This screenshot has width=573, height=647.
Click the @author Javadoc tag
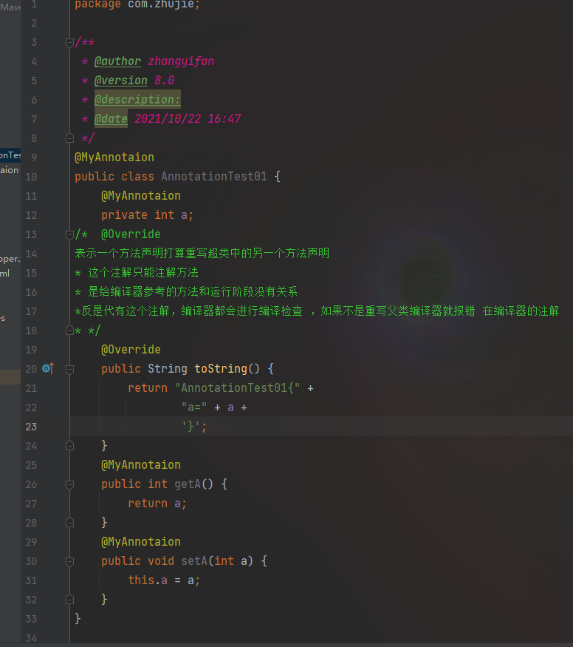tap(117, 61)
